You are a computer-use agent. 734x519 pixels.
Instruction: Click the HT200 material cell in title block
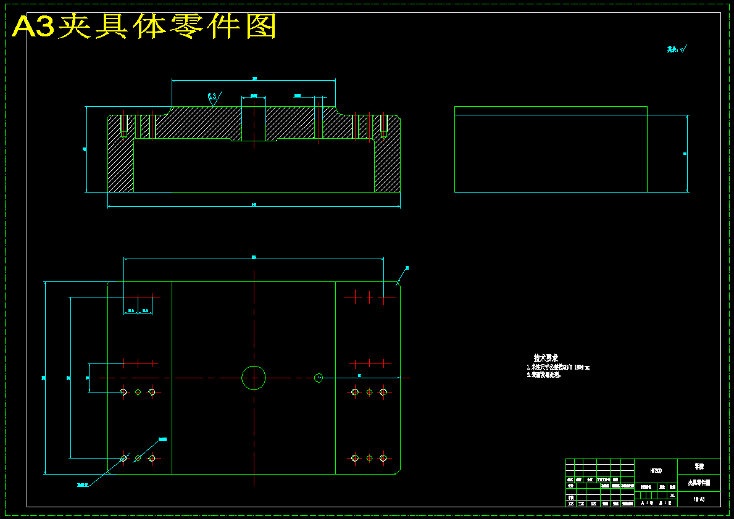pos(656,471)
